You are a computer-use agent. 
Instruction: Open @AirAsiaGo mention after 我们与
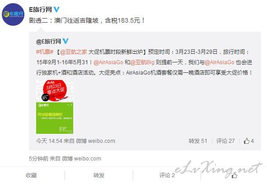tap(220, 62)
